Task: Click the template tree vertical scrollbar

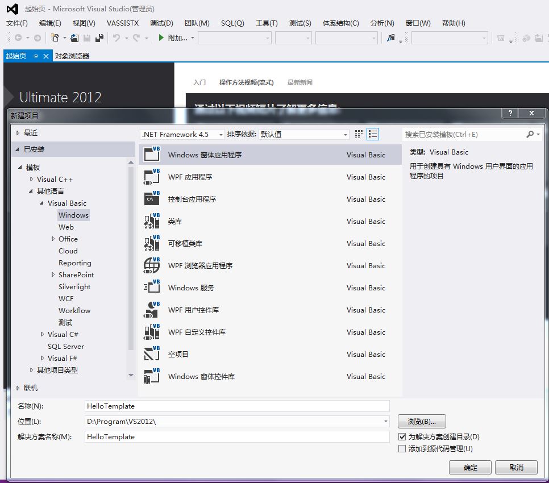Action: [x=131, y=259]
